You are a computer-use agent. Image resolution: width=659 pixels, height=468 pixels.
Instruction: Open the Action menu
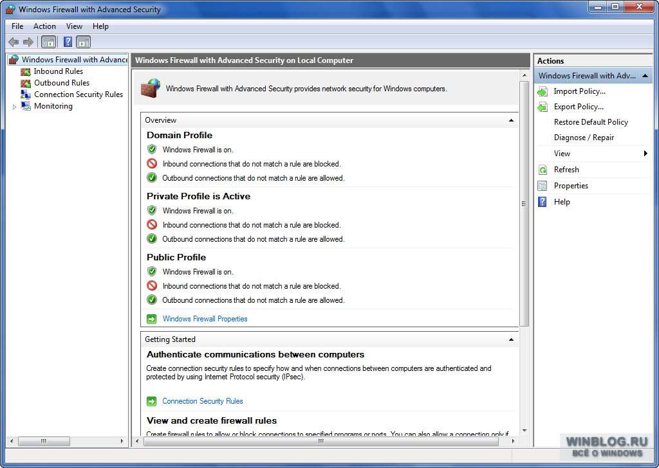(x=44, y=26)
